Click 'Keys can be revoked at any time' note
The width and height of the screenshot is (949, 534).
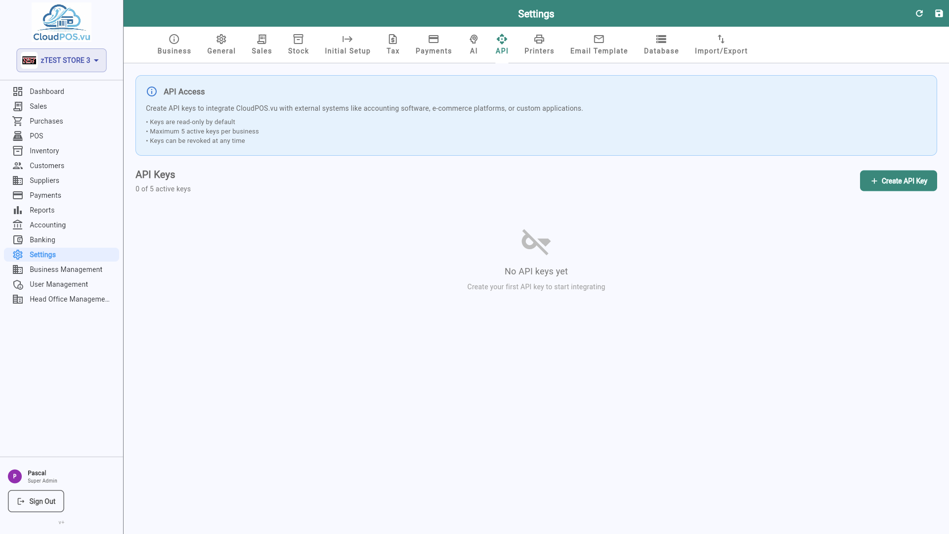click(x=195, y=141)
